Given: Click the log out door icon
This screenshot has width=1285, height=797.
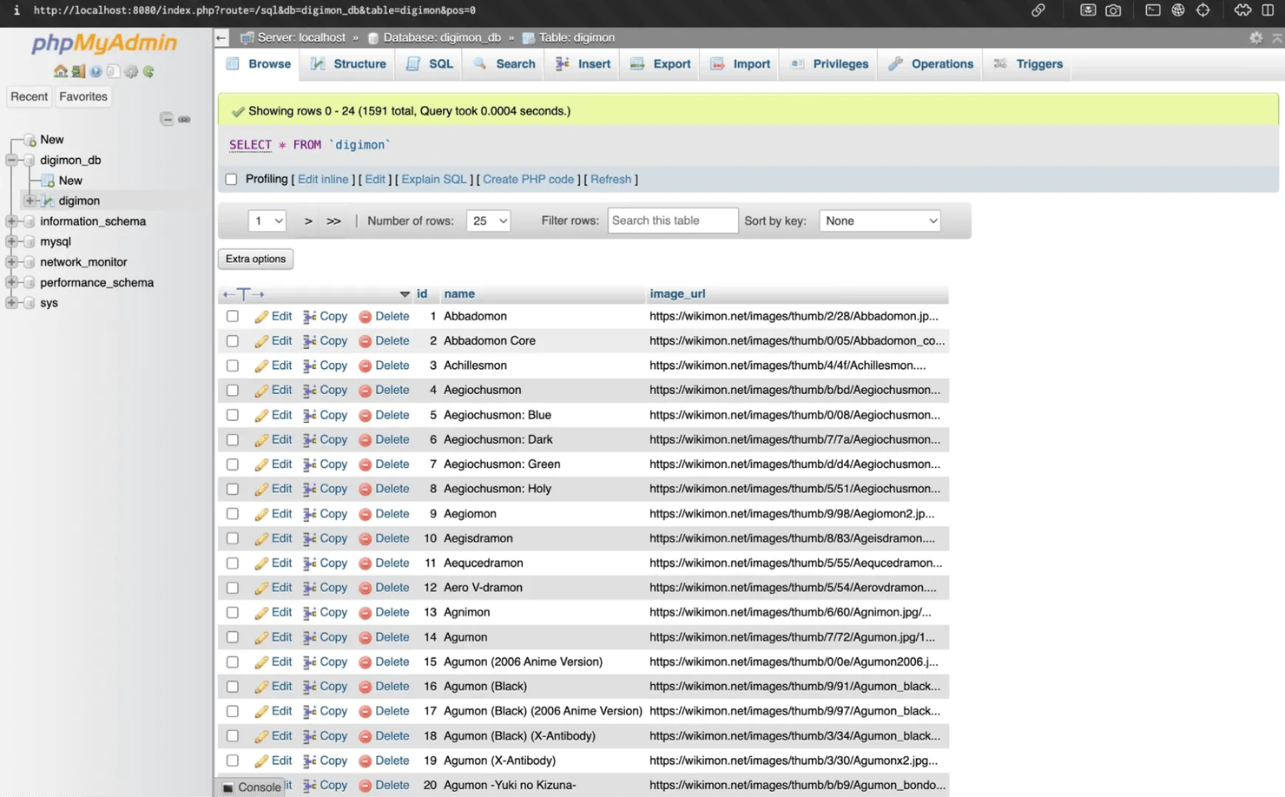Looking at the screenshot, I should point(78,71).
